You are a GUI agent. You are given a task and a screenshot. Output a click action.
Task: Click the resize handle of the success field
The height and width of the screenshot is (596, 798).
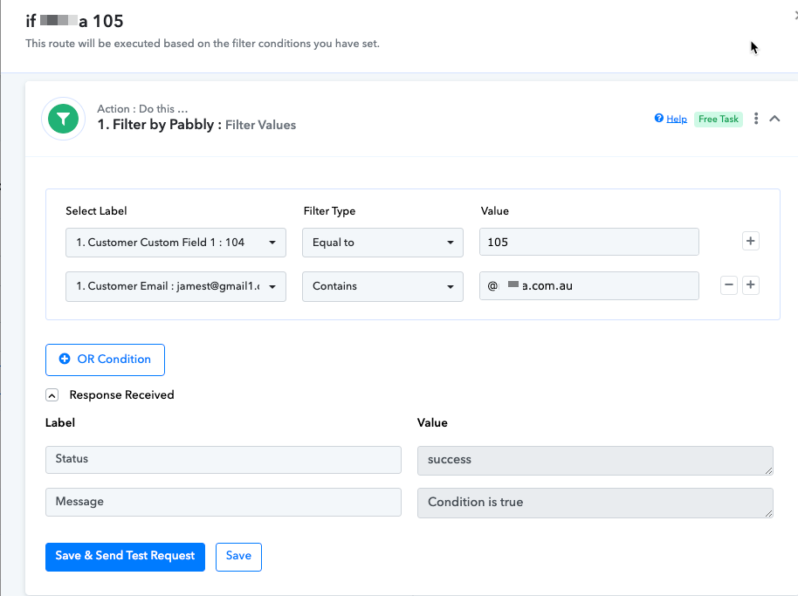click(x=768, y=471)
